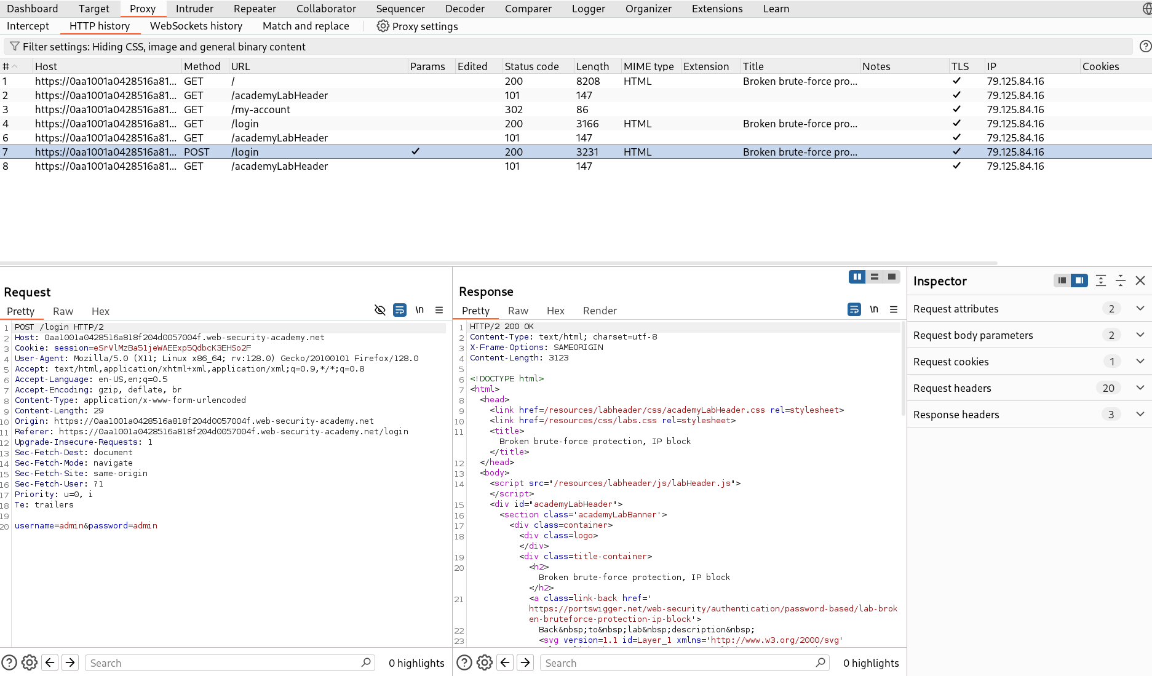Navigate back with the left arrow button
1152x676 pixels.
(x=50, y=662)
